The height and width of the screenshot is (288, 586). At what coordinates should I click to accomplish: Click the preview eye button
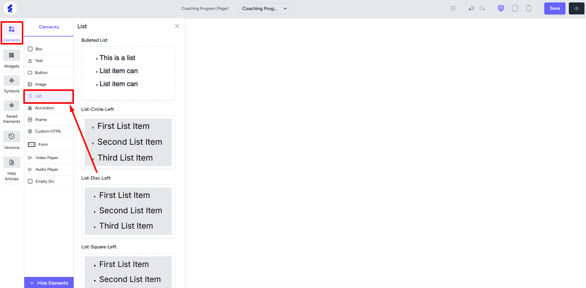(x=576, y=9)
